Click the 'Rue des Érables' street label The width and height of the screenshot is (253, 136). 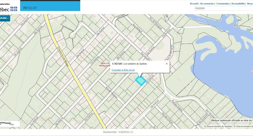click(177, 106)
